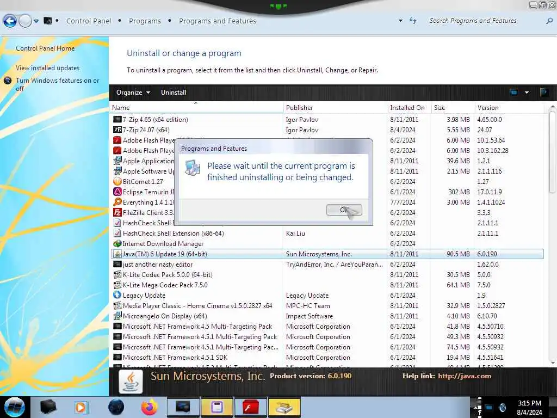557x418 pixels.
Task: Expand the view options dropdown arrow
Action: [527, 93]
